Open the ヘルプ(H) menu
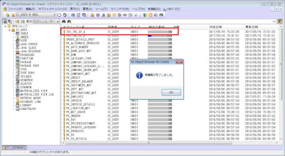Image resolution: width=285 pixels, height=156 pixels. [x=139, y=9]
